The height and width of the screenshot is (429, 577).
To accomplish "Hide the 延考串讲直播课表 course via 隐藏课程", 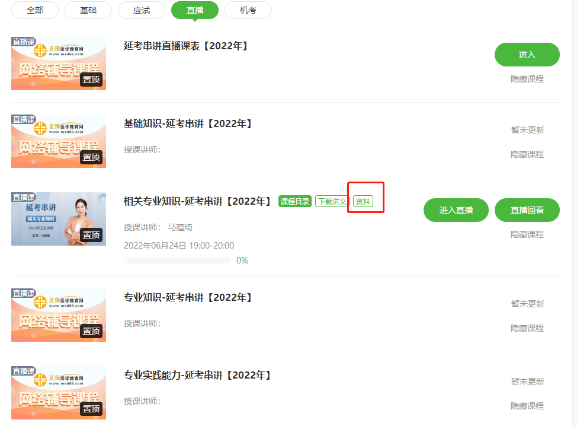I will [x=527, y=79].
